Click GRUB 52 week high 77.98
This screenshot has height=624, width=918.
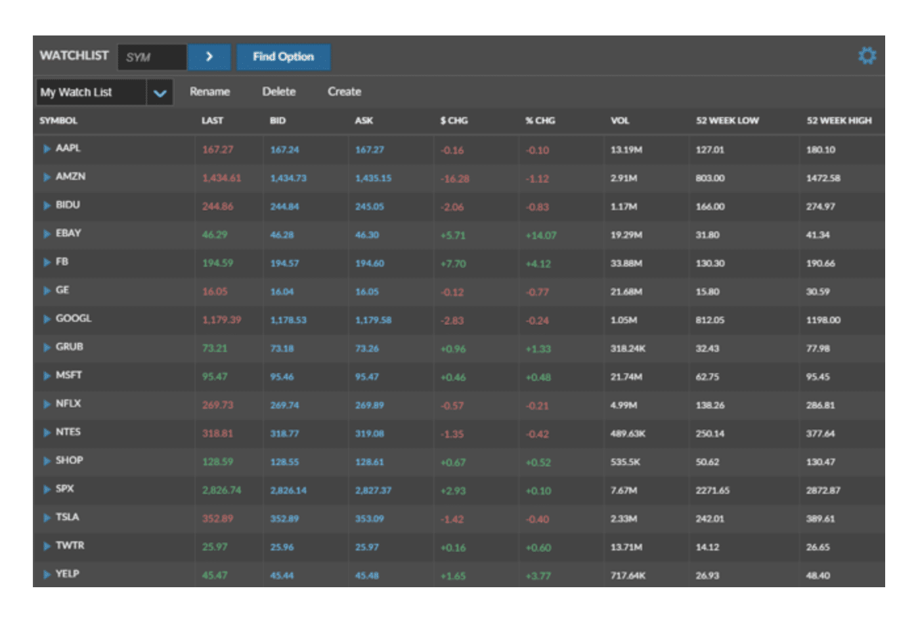818,349
